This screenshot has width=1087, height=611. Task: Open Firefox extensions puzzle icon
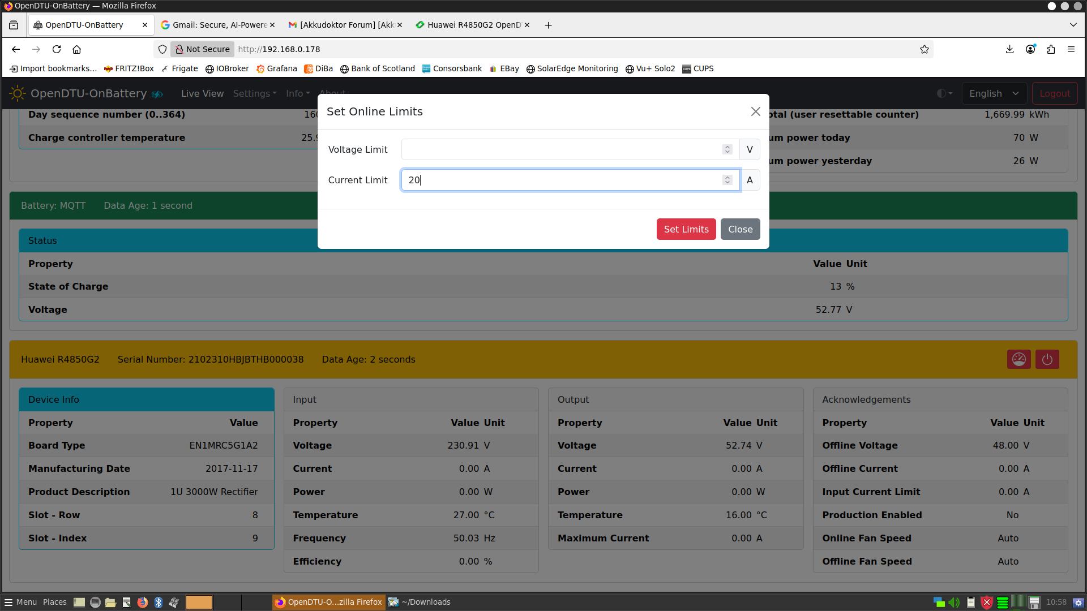1051,49
